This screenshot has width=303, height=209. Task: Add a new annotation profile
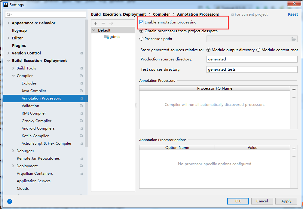pyautogui.click(x=95, y=23)
